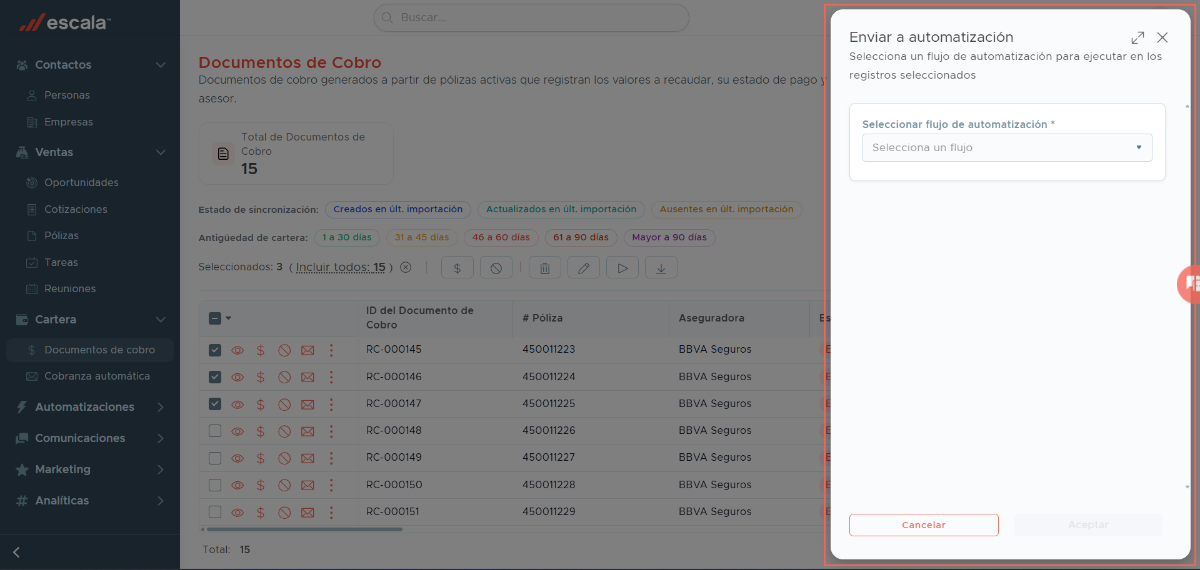Click the envelope icon in row RC-000151

pyautogui.click(x=307, y=513)
